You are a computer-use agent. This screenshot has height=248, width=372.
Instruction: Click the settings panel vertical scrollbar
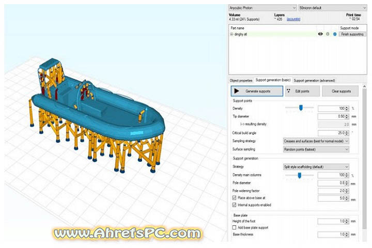tap(365, 159)
